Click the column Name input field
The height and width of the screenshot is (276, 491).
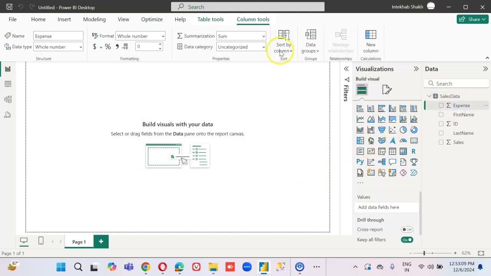coord(58,36)
